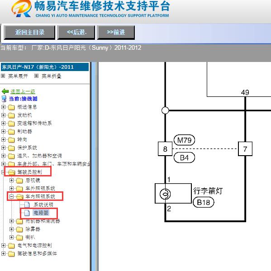The image size is (271, 271).
Task: Click the 驾驶信息和多媒体 folder icon
Action: tap(11, 254)
